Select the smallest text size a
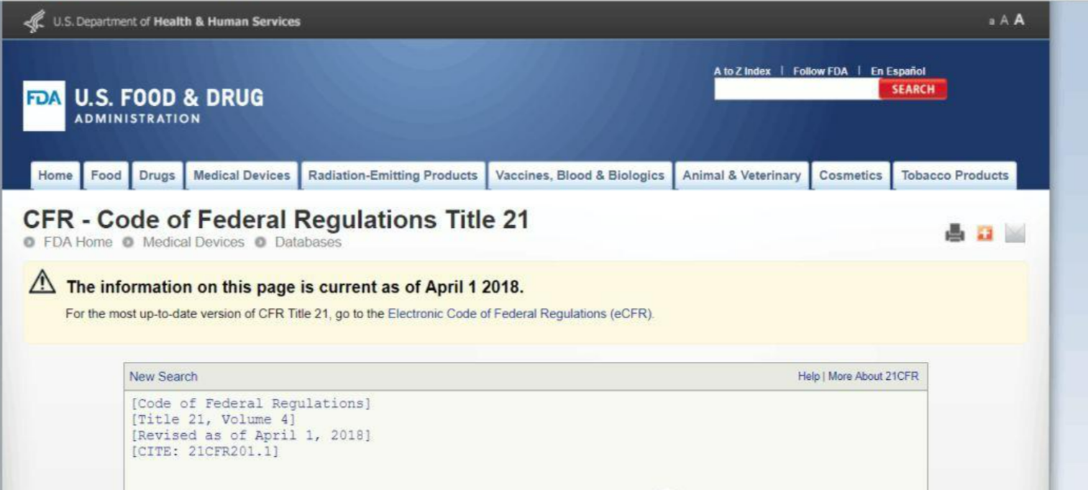 point(992,22)
